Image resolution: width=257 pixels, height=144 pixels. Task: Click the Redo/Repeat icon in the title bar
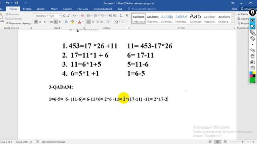16,3
